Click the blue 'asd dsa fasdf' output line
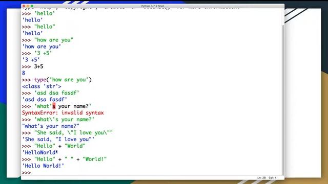Viewport: 328px width, 184px height. pyautogui.click(x=45, y=100)
